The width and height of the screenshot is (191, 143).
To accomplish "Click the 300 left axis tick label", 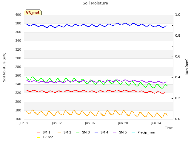I will pyautogui.click(x=18, y=58).
